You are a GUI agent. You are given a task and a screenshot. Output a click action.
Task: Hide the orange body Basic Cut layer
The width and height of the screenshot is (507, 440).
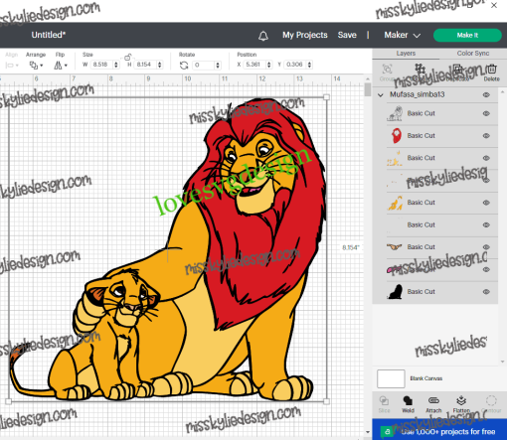click(486, 203)
